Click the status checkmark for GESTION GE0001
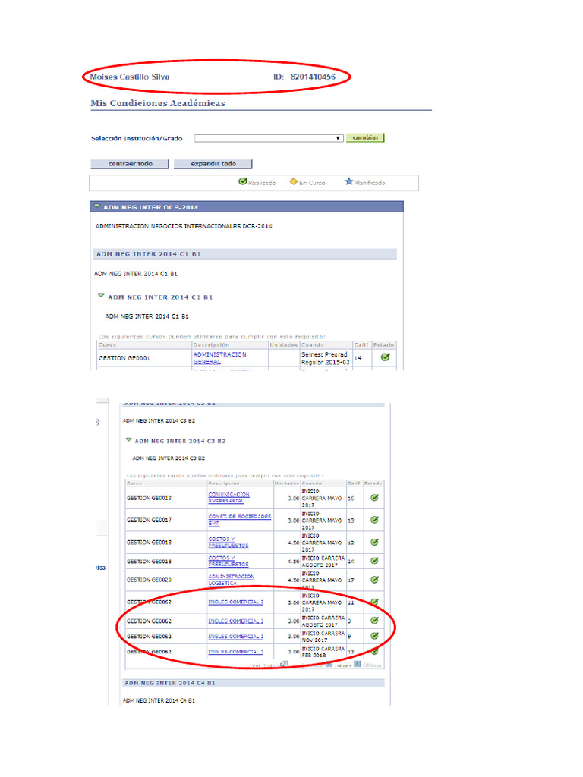Viewport: 583px width, 777px height. click(x=385, y=357)
